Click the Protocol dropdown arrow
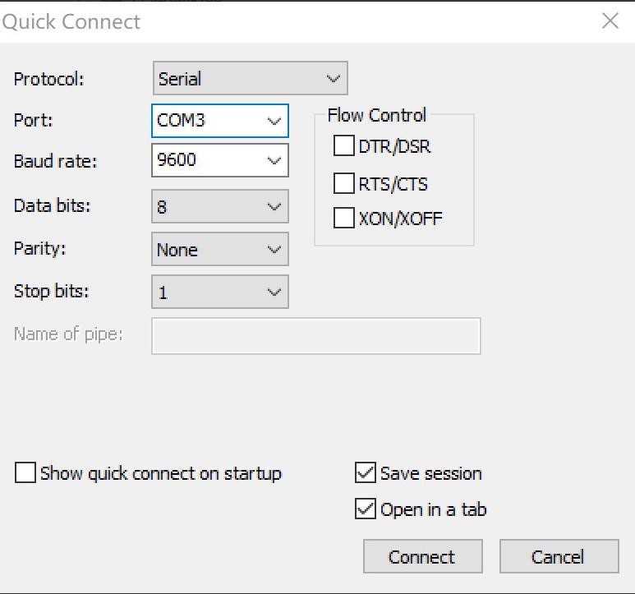 point(333,79)
